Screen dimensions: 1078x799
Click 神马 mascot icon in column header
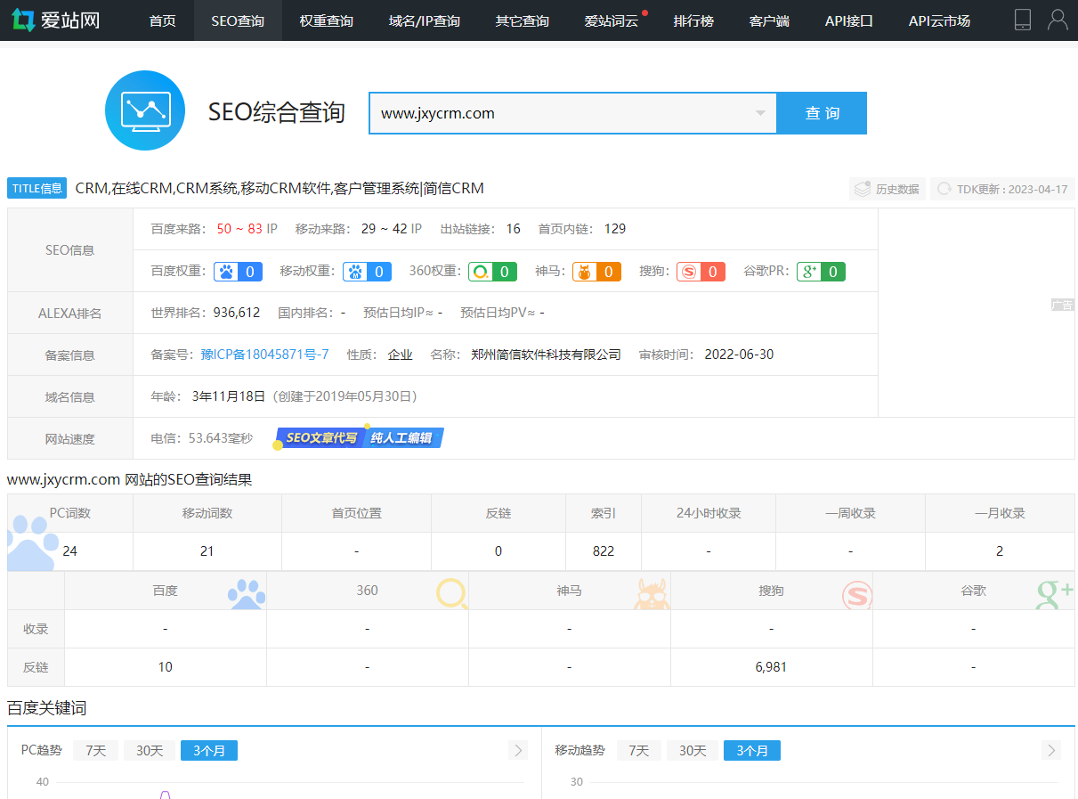[652, 593]
